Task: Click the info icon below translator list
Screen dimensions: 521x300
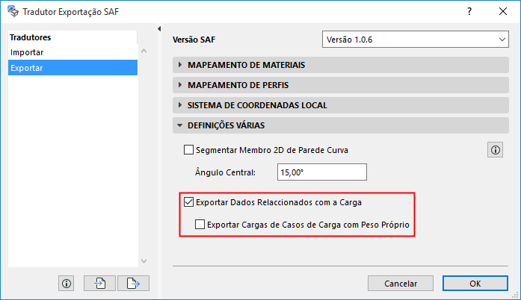Action: [67, 283]
